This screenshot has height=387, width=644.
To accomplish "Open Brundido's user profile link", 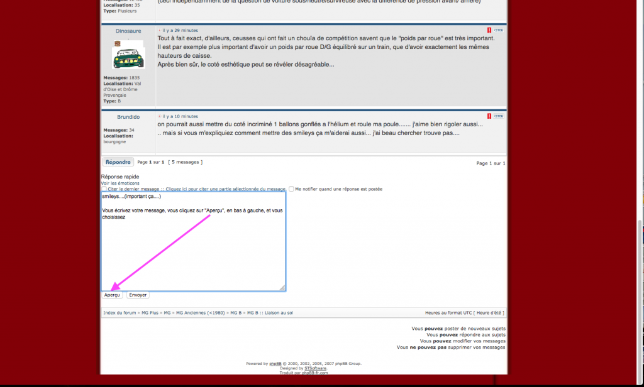I will 128,117.
